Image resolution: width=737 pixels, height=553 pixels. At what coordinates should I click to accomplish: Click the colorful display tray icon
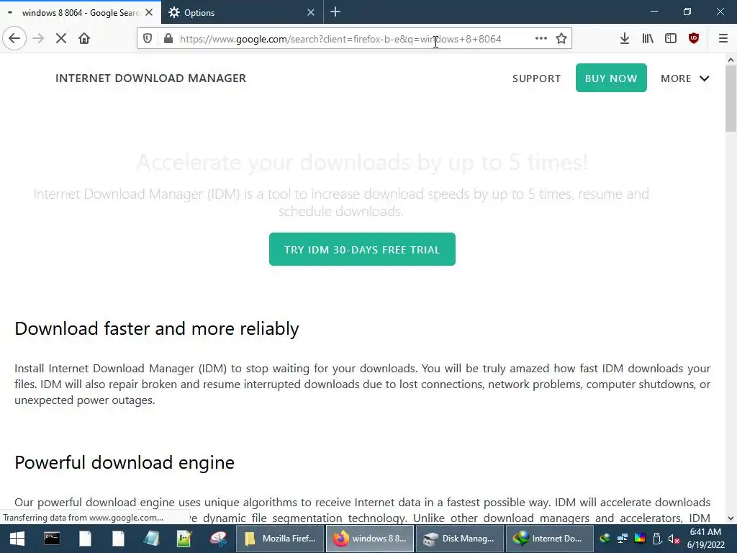click(640, 539)
